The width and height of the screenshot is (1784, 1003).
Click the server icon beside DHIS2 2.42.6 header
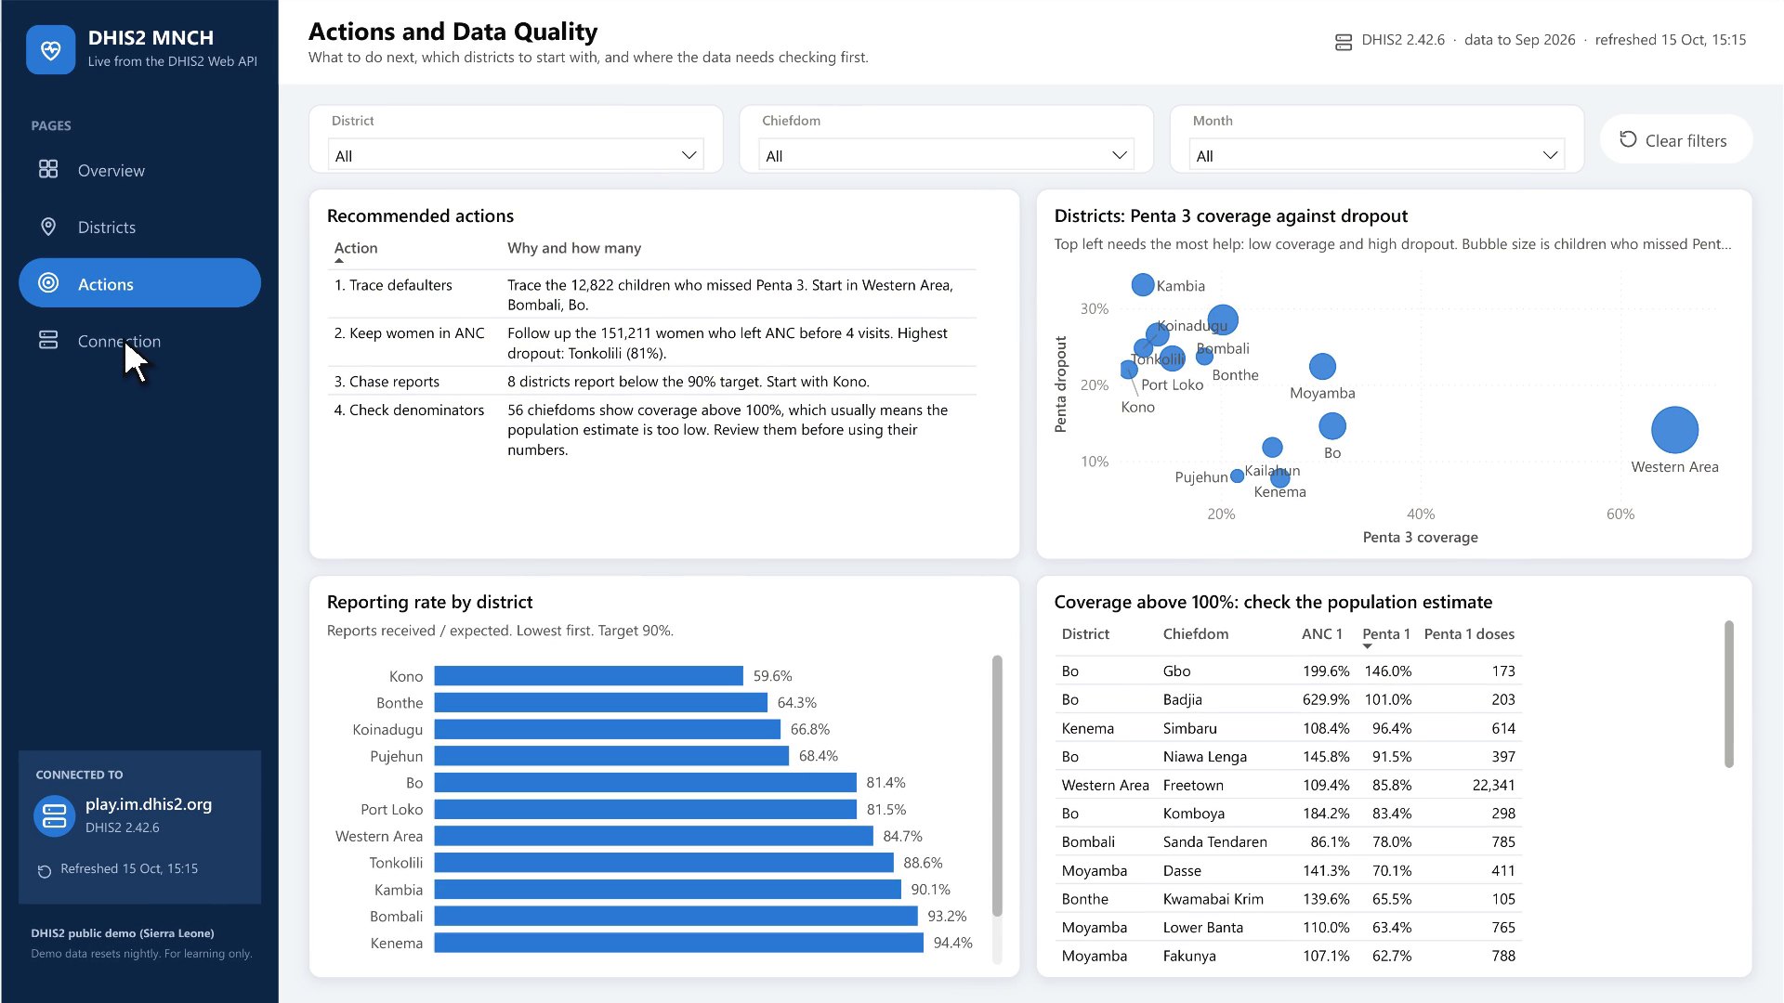tap(1343, 42)
